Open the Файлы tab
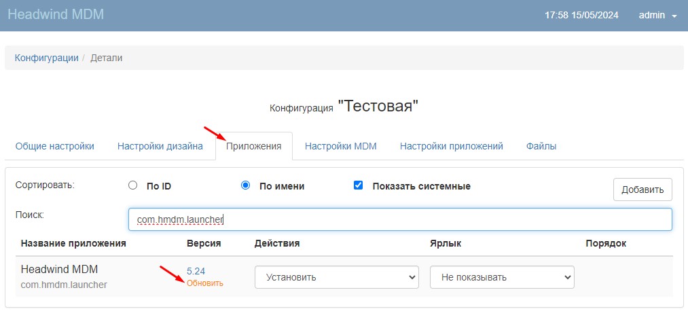 [x=541, y=146]
